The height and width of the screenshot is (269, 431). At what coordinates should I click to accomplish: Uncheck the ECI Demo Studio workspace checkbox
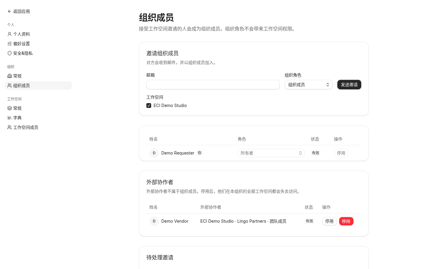[x=149, y=106]
